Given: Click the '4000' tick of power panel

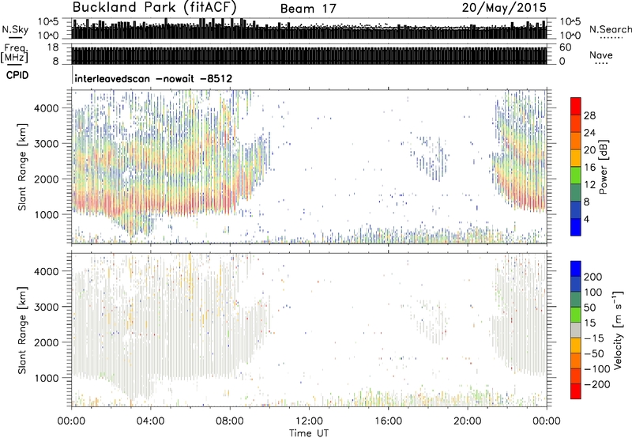Looking at the screenshot, I should pyautogui.click(x=47, y=108).
